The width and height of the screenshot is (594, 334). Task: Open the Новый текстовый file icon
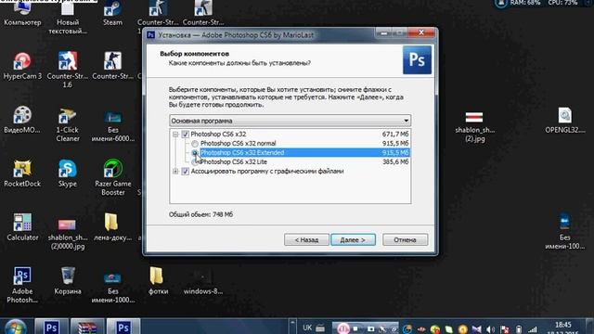pyautogui.click(x=68, y=17)
